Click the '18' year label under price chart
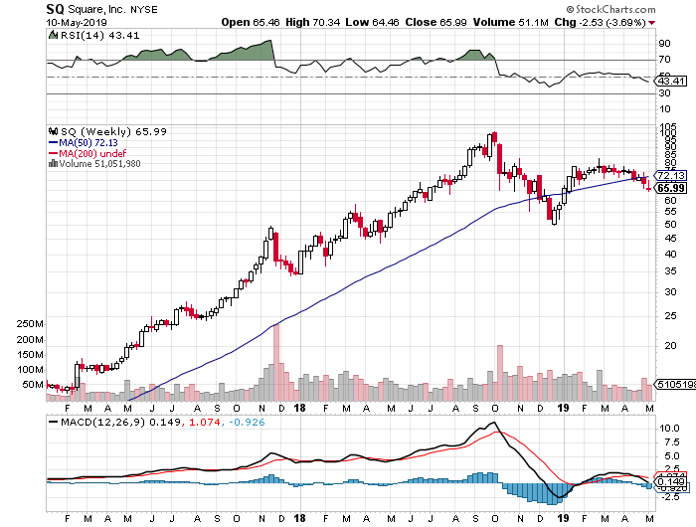Image resolution: width=696 pixels, height=527 pixels. pyautogui.click(x=300, y=408)
